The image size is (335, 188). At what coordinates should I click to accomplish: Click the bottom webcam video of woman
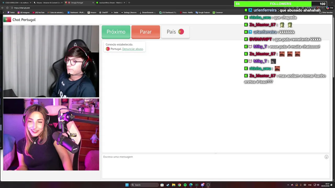coord(51,134)
